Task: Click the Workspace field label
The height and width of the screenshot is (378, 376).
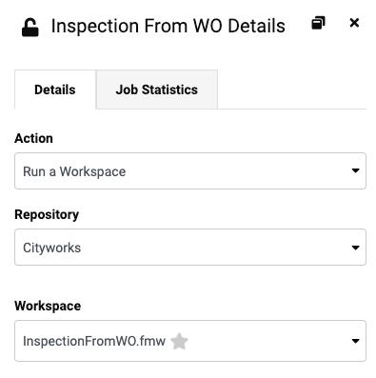Action: [48, 306]
